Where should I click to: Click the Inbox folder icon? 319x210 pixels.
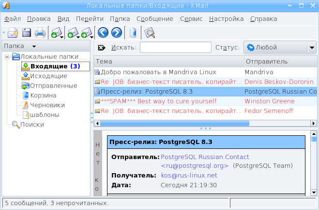(x=26, y=66)
